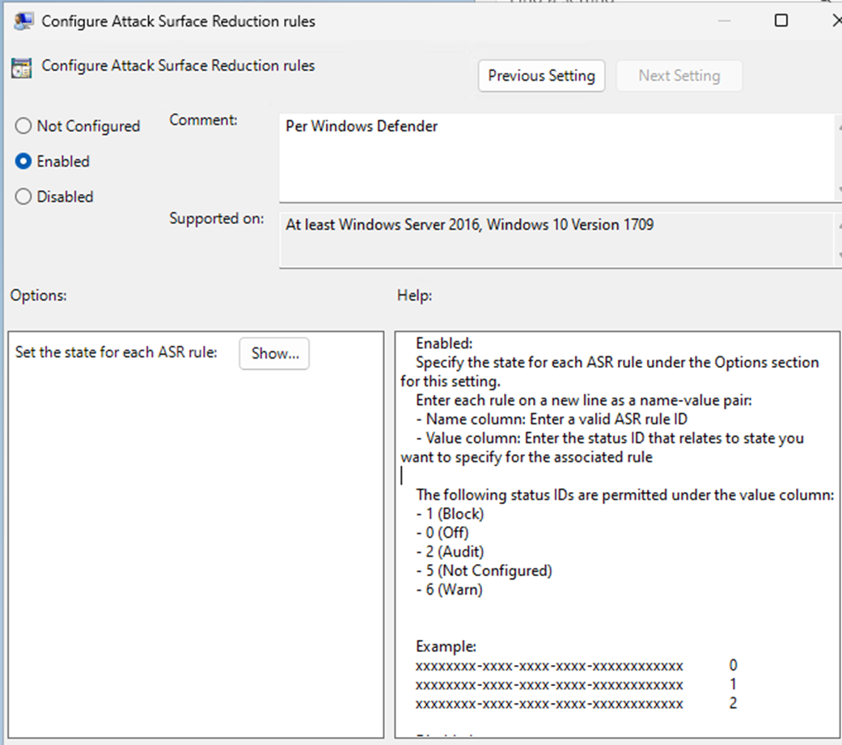Click example row ending with value 1
Image resolution: width=842 pixels, height=745 pixels.
click(576, 685)
